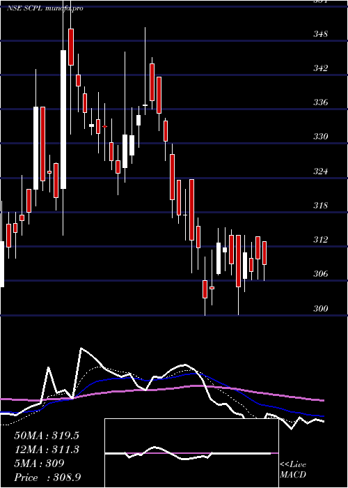Click the 342 price axis label
Image resolution: width=348 pixels, height=488 pixels.
click(x=320, y=68)
